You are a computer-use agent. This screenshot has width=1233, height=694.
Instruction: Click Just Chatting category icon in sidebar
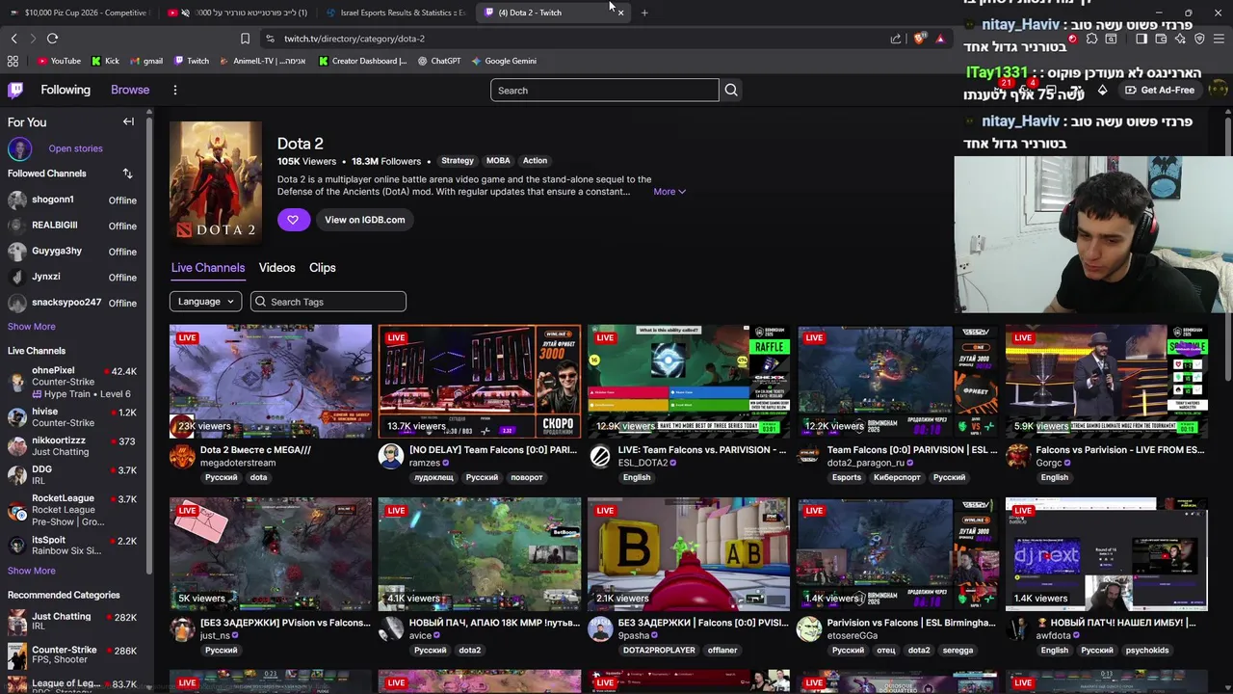[17, 622]
